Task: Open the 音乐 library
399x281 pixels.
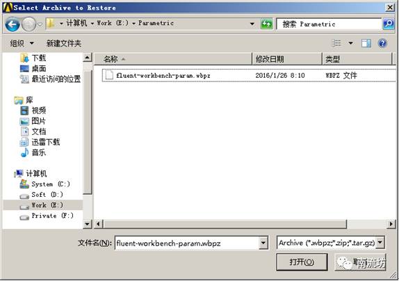Action: (x=33, y=153)
